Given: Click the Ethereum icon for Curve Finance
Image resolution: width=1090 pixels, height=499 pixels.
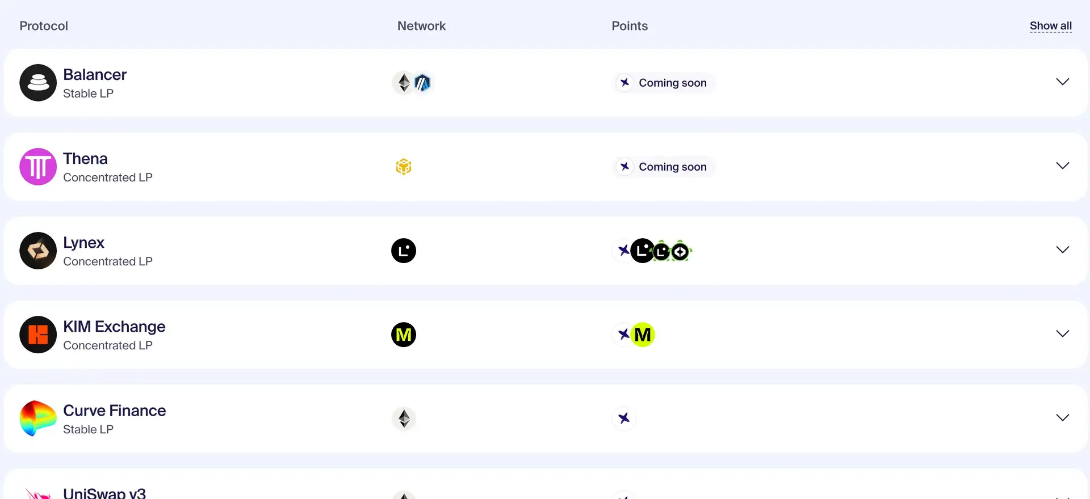Looking at the screenshot, I should pyautogui.click(x=404, y=418).
